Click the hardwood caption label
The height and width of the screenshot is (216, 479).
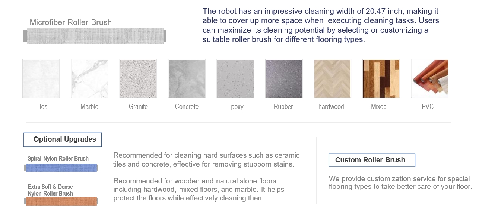331,107
